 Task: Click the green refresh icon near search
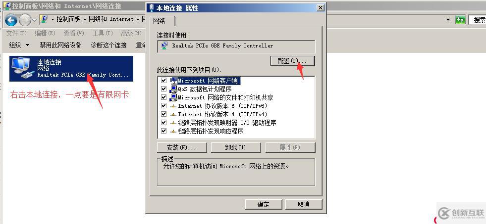tap(460, 20)
